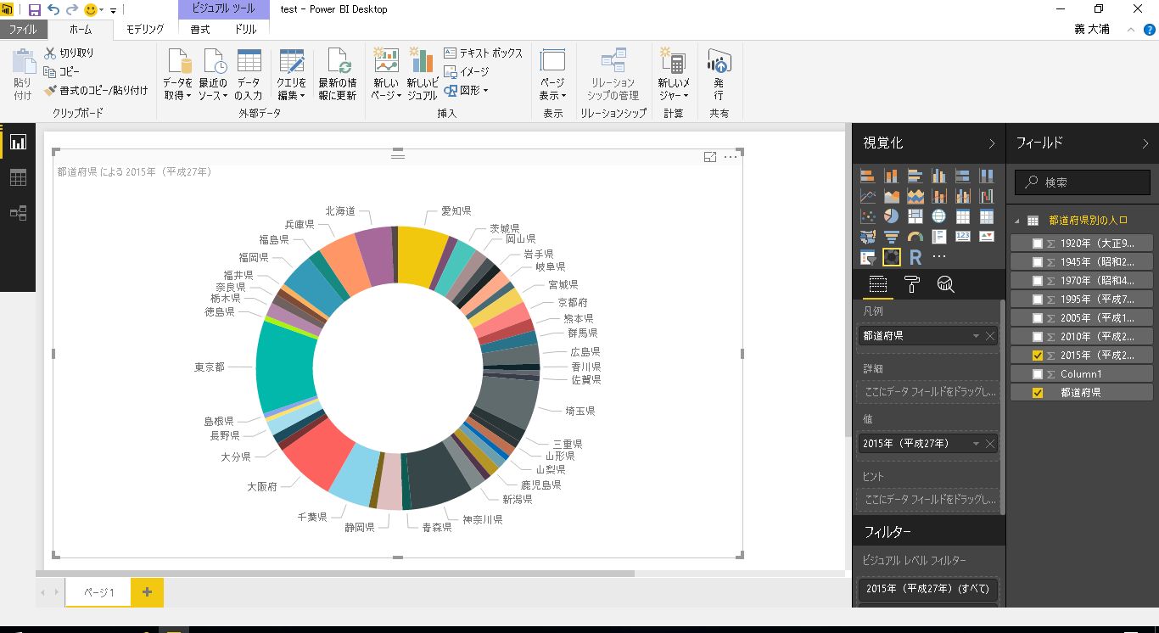Open the Analytics magnifier tab
Image resolution: width=1159 pixels, height=633 pixels.
(x=945, y=284)
